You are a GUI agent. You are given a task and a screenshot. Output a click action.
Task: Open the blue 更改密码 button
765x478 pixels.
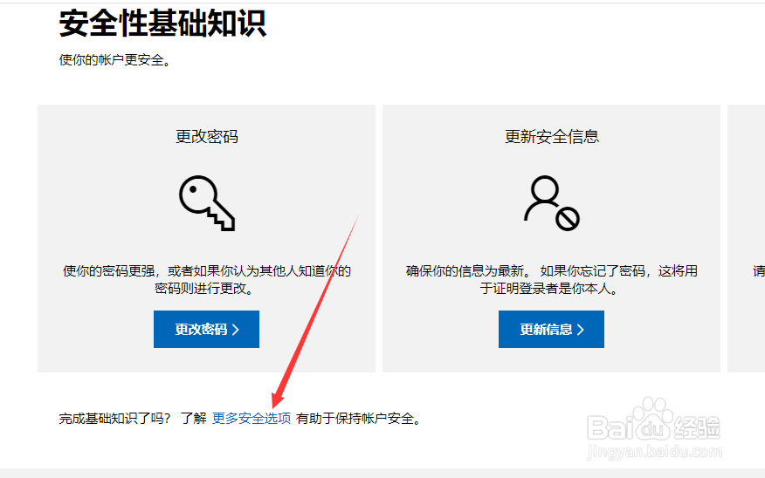tap(206, 330)
